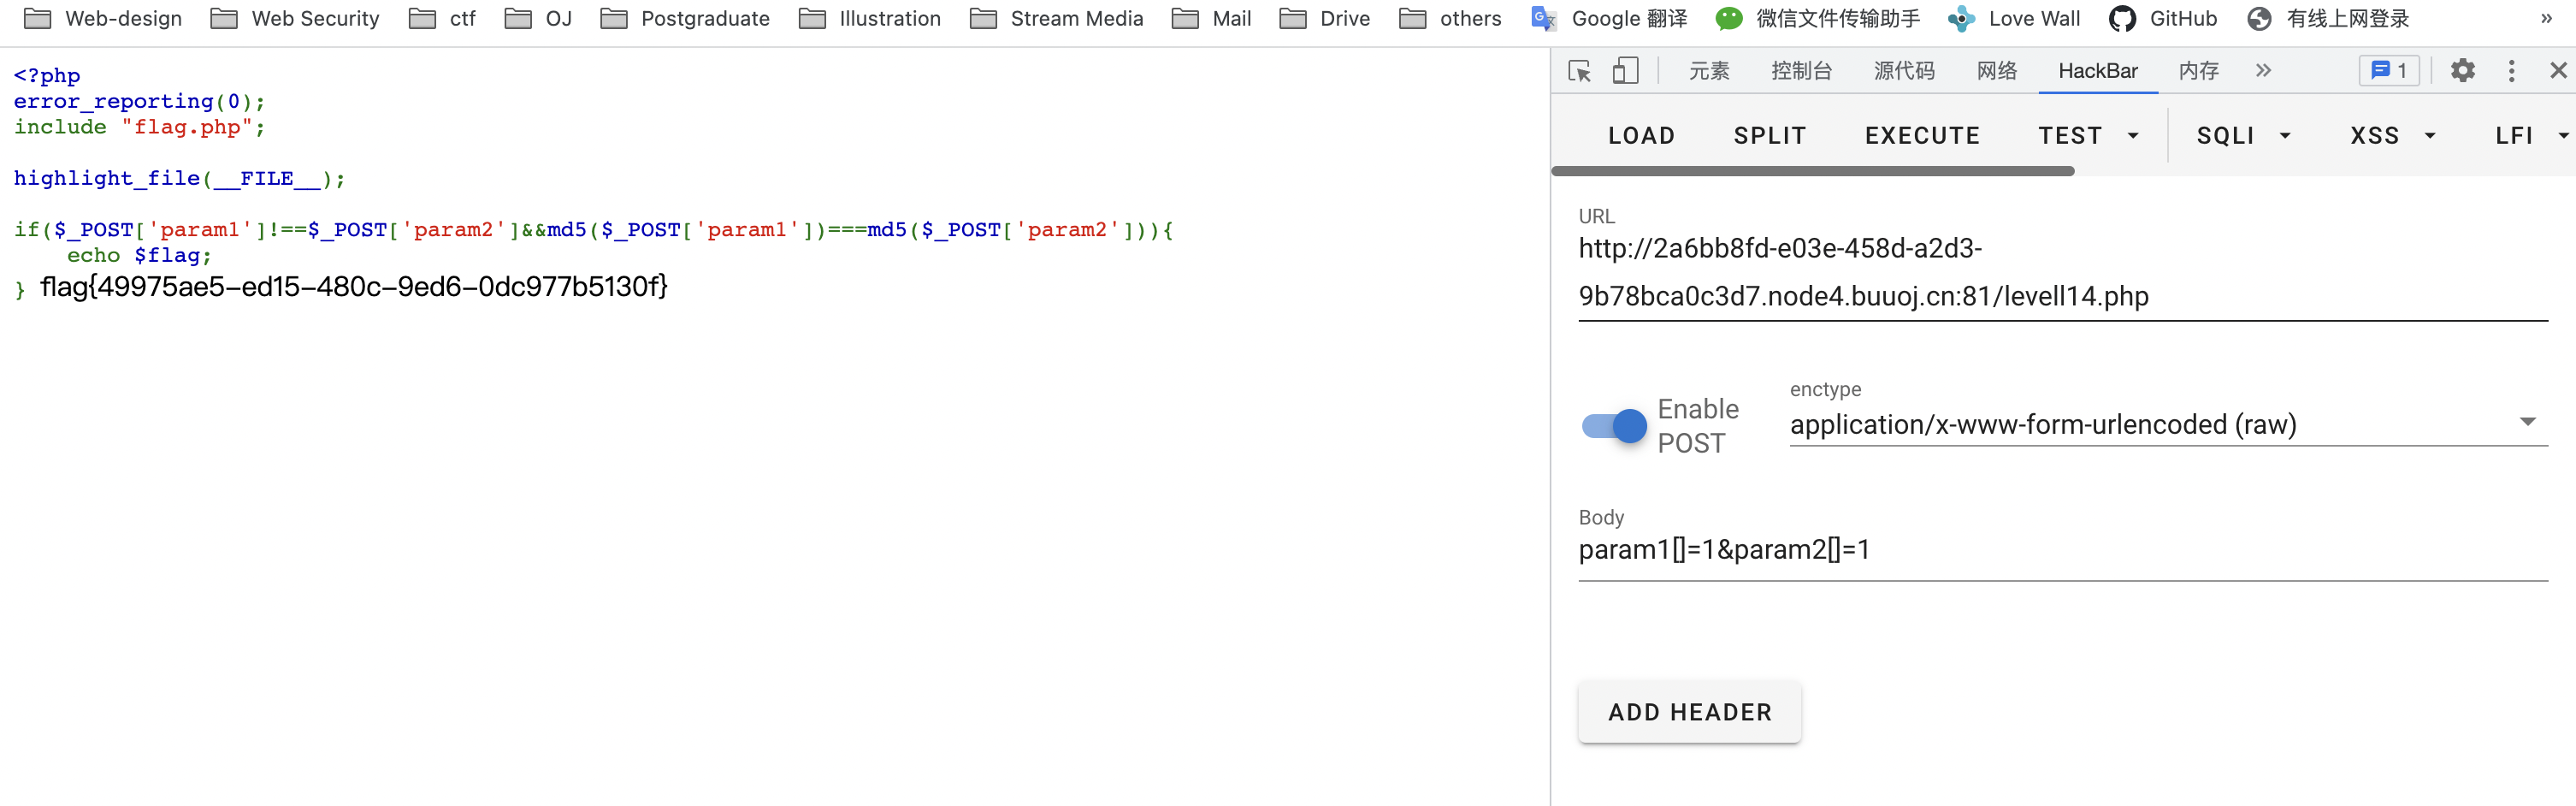Click the highlight_file(__FILE__) code line
The height and width of the screenshot is (806, 2576).
coord(179,179)
